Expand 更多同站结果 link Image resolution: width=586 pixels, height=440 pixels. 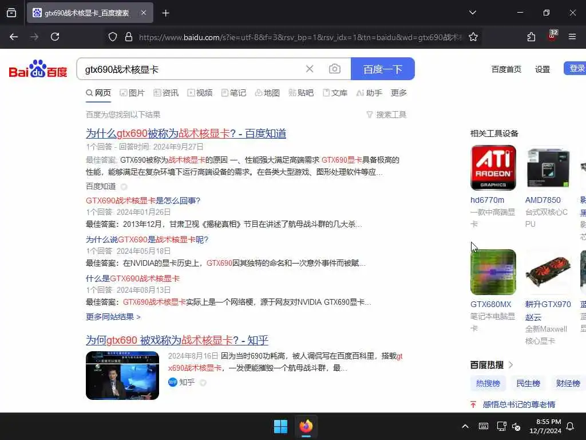113,317
